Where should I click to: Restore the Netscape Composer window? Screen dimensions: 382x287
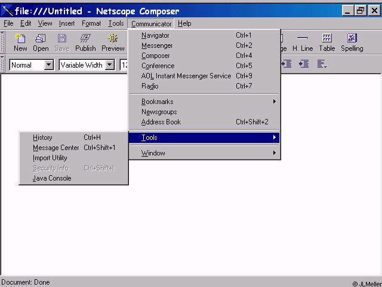[x=361, y=11]
